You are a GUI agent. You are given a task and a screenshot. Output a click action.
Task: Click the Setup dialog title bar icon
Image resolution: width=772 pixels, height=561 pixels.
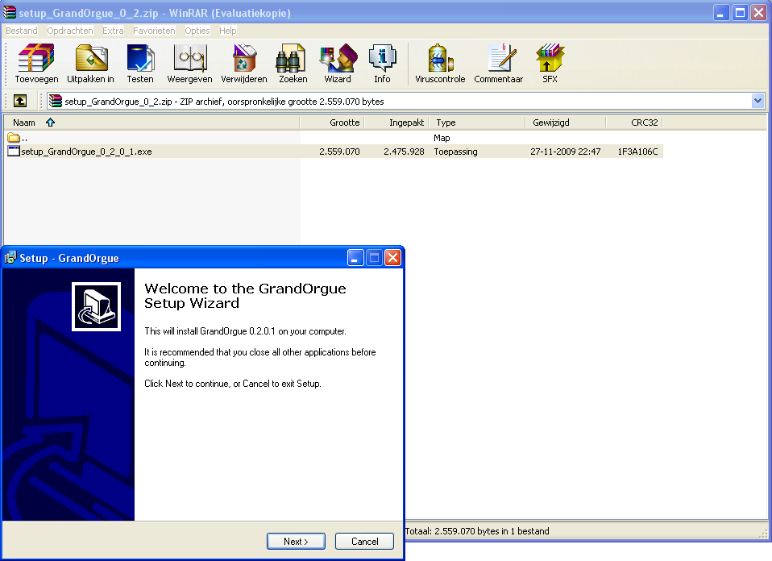click(10, 257)
